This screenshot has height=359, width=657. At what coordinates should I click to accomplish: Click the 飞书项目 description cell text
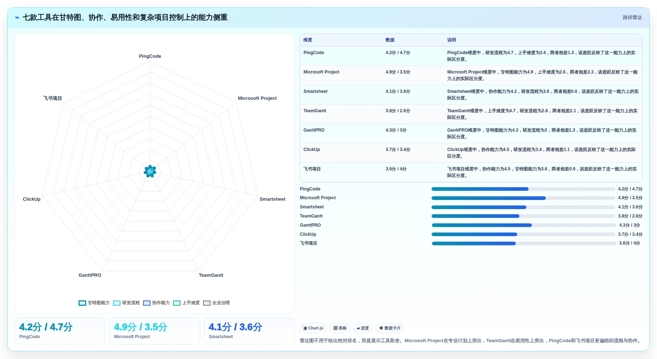coord(542,172)
